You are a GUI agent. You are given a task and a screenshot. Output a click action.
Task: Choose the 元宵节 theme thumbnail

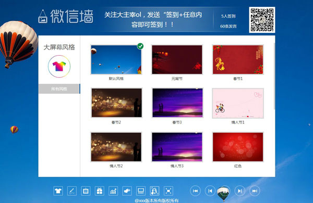tap(177, 59)
